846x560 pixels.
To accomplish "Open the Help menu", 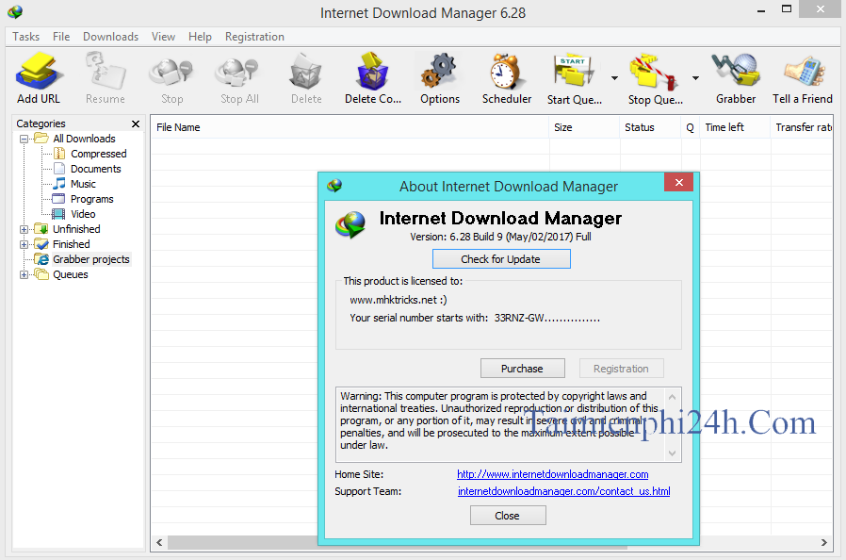I will point(200,37).
